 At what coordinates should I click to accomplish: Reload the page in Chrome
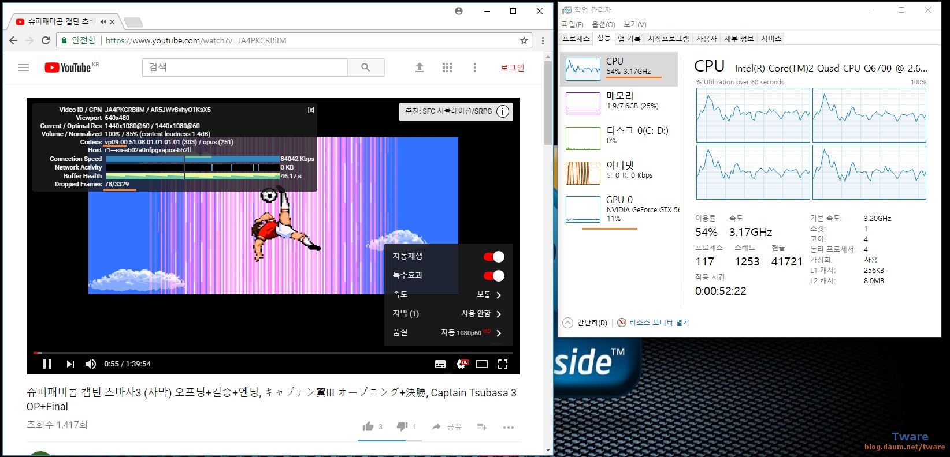(x=46, y=40)
